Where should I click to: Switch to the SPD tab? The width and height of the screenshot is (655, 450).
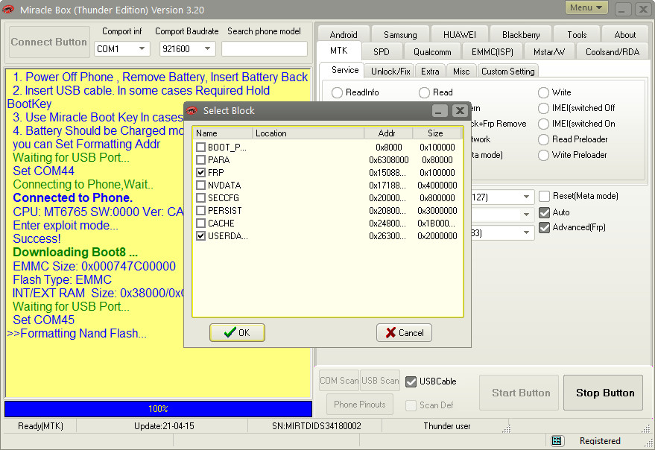[382, 52]
